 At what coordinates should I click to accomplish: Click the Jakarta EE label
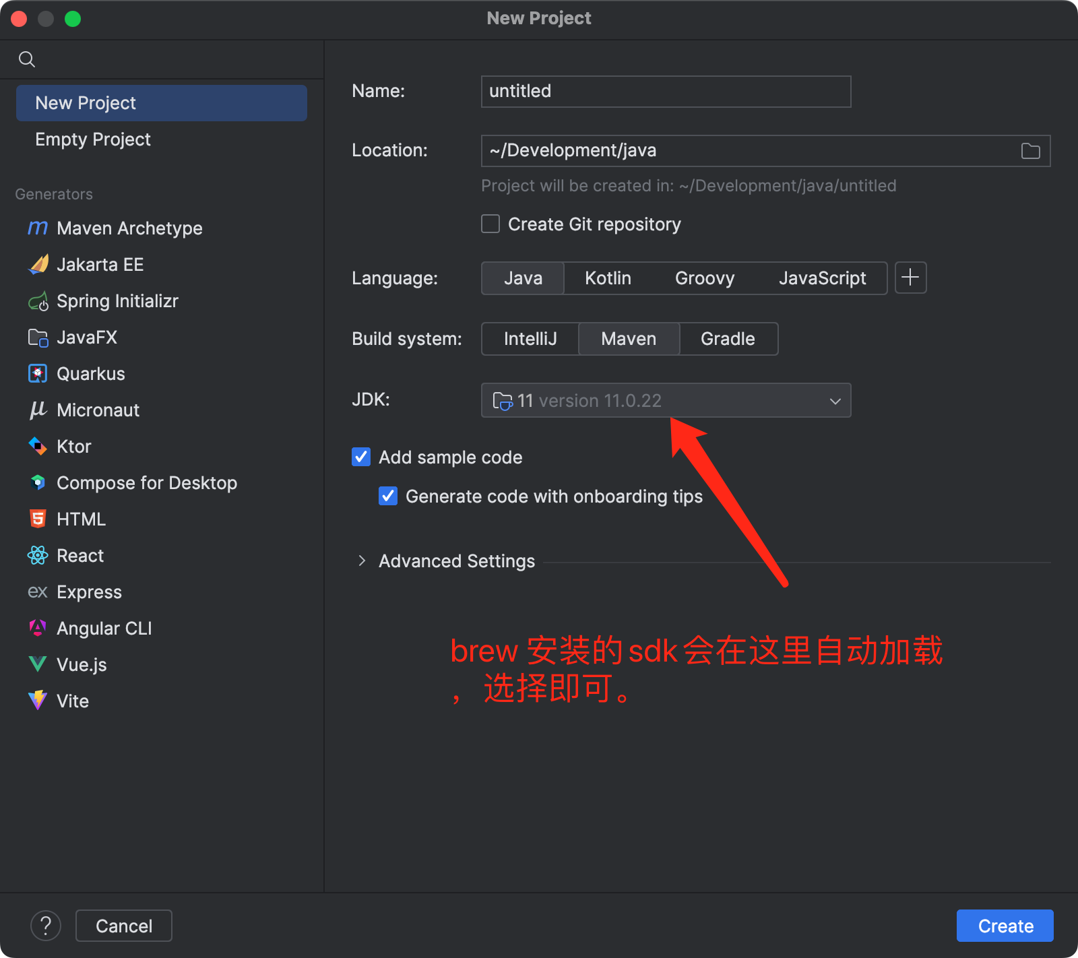click(100, 265)
